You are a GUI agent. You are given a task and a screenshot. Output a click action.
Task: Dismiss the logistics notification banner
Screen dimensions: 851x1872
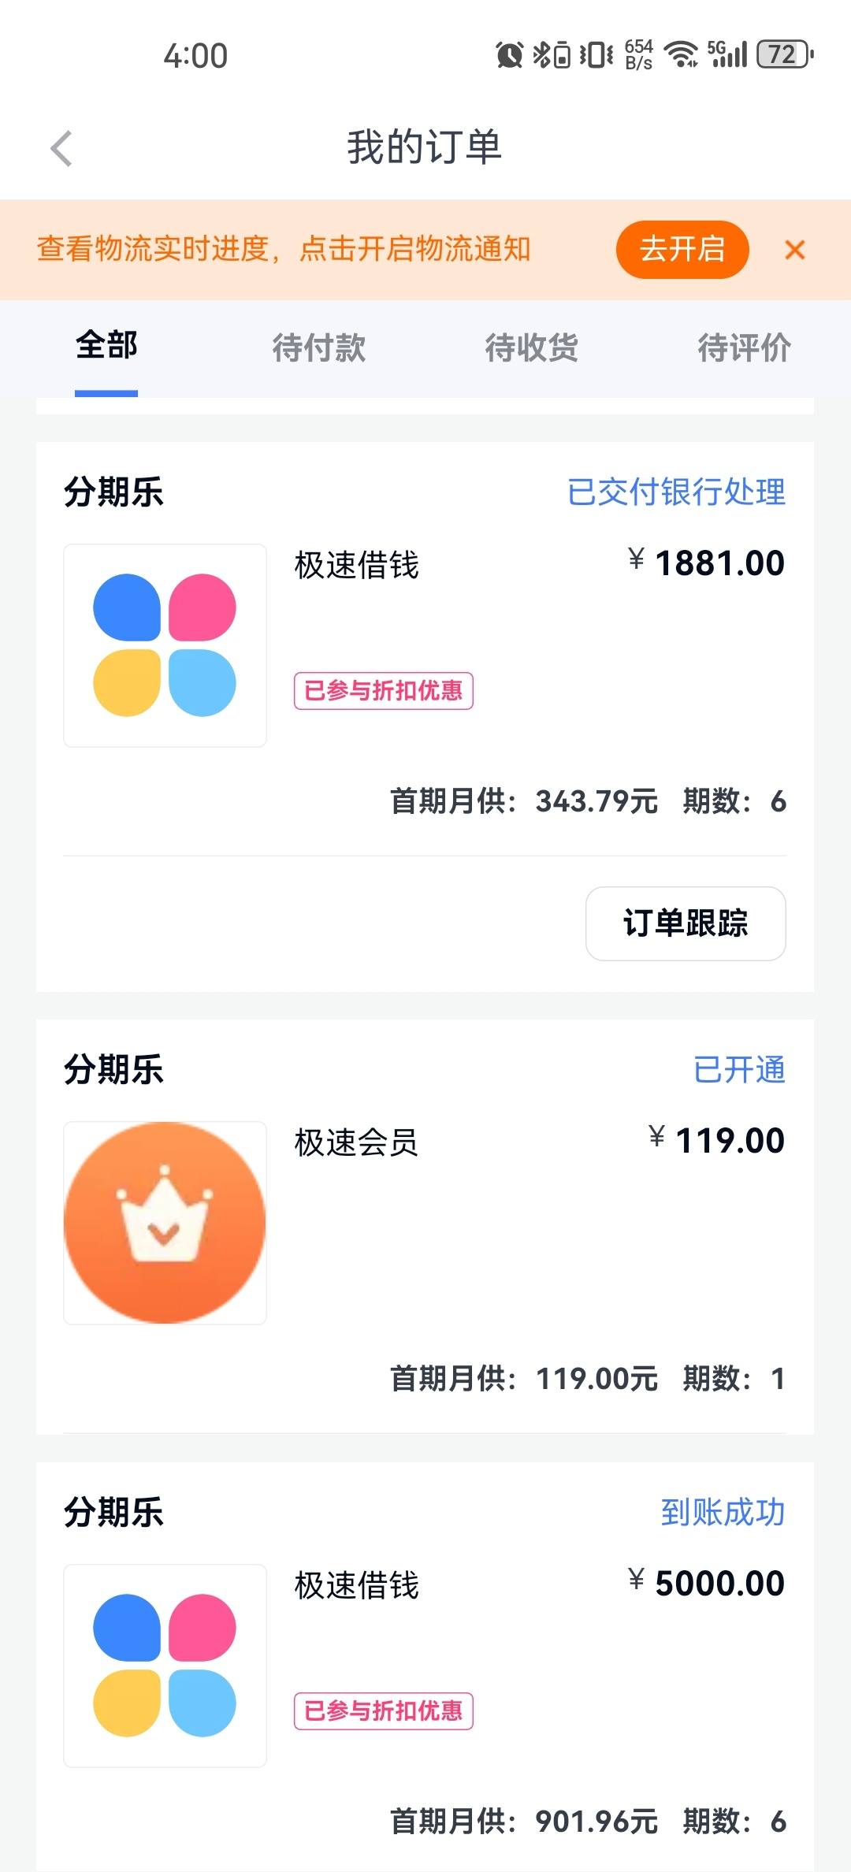[794, 250]
